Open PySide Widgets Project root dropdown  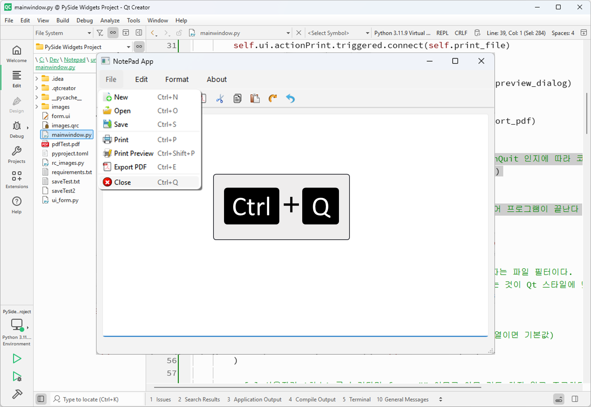coord(83,47)
